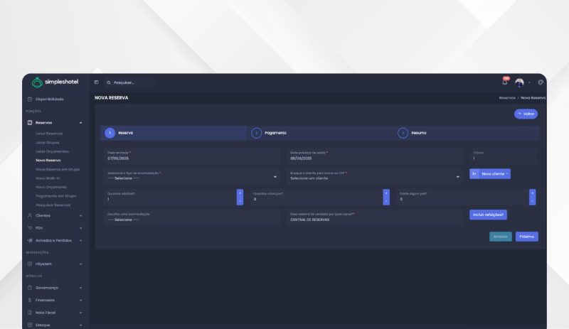569x329 pixels.
Task: Click the Incluir refeições button
Action: tap(488, 215)
